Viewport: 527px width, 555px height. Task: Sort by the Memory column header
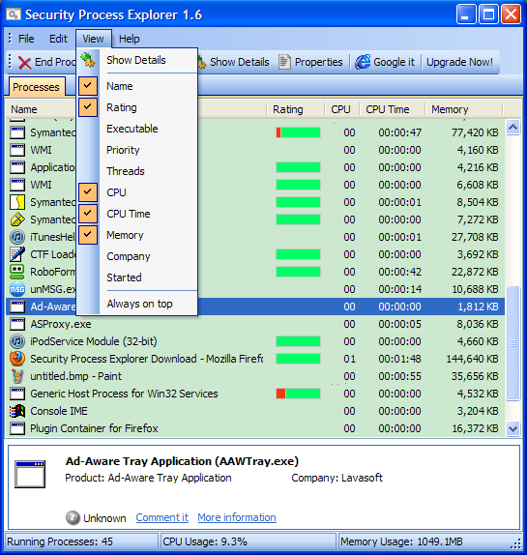pyautogui.click(x=463, y=109)
